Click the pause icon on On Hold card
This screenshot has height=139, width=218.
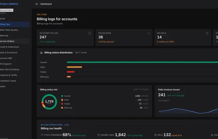207,33
